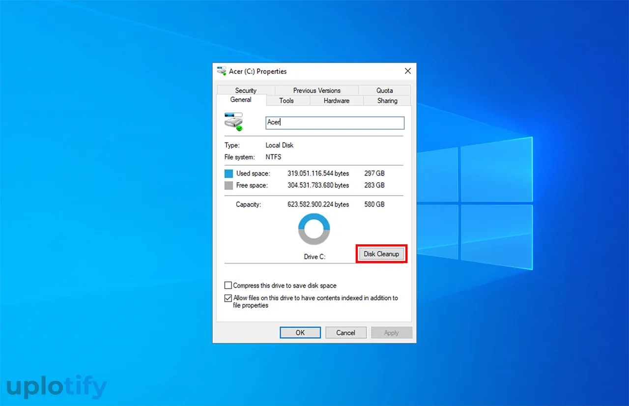This screenshot has height=406, width=629.
Task: Click the 'Used space:' label
Action: coord(253,174)
